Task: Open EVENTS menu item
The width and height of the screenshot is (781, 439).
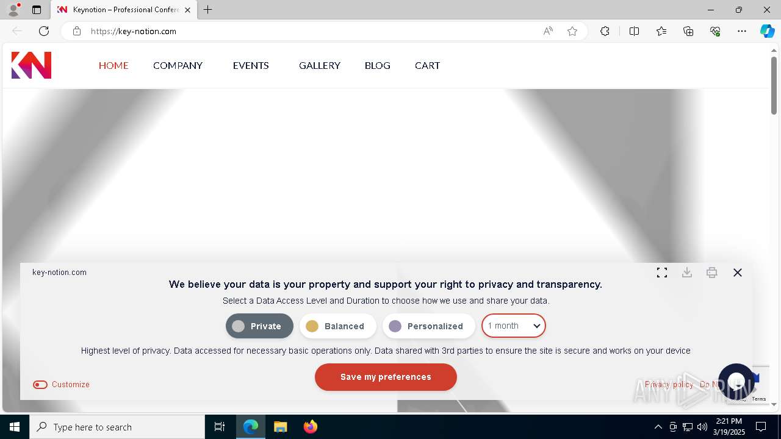Action: (x=251, y=65)
